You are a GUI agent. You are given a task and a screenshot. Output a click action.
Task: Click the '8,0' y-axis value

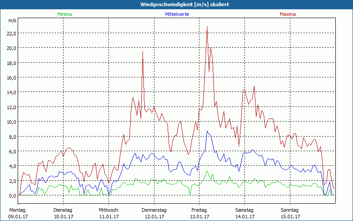pyautogui.click(x=13, y=137)
